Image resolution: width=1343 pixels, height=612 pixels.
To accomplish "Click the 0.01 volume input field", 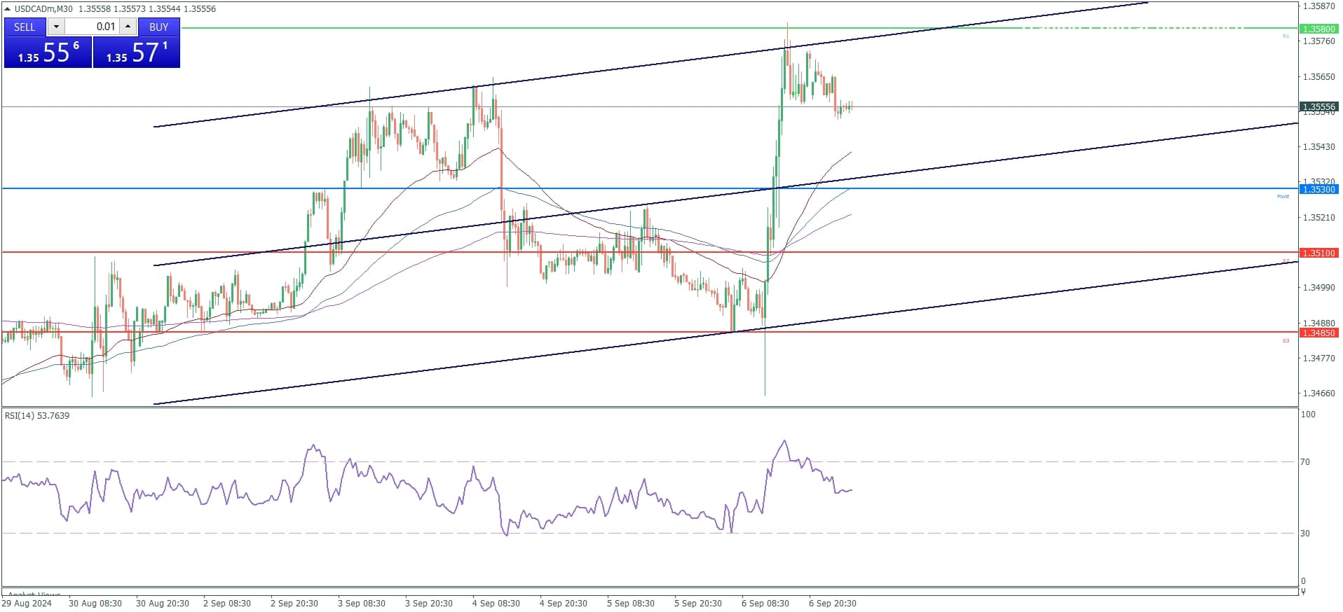I will [92, 27].
